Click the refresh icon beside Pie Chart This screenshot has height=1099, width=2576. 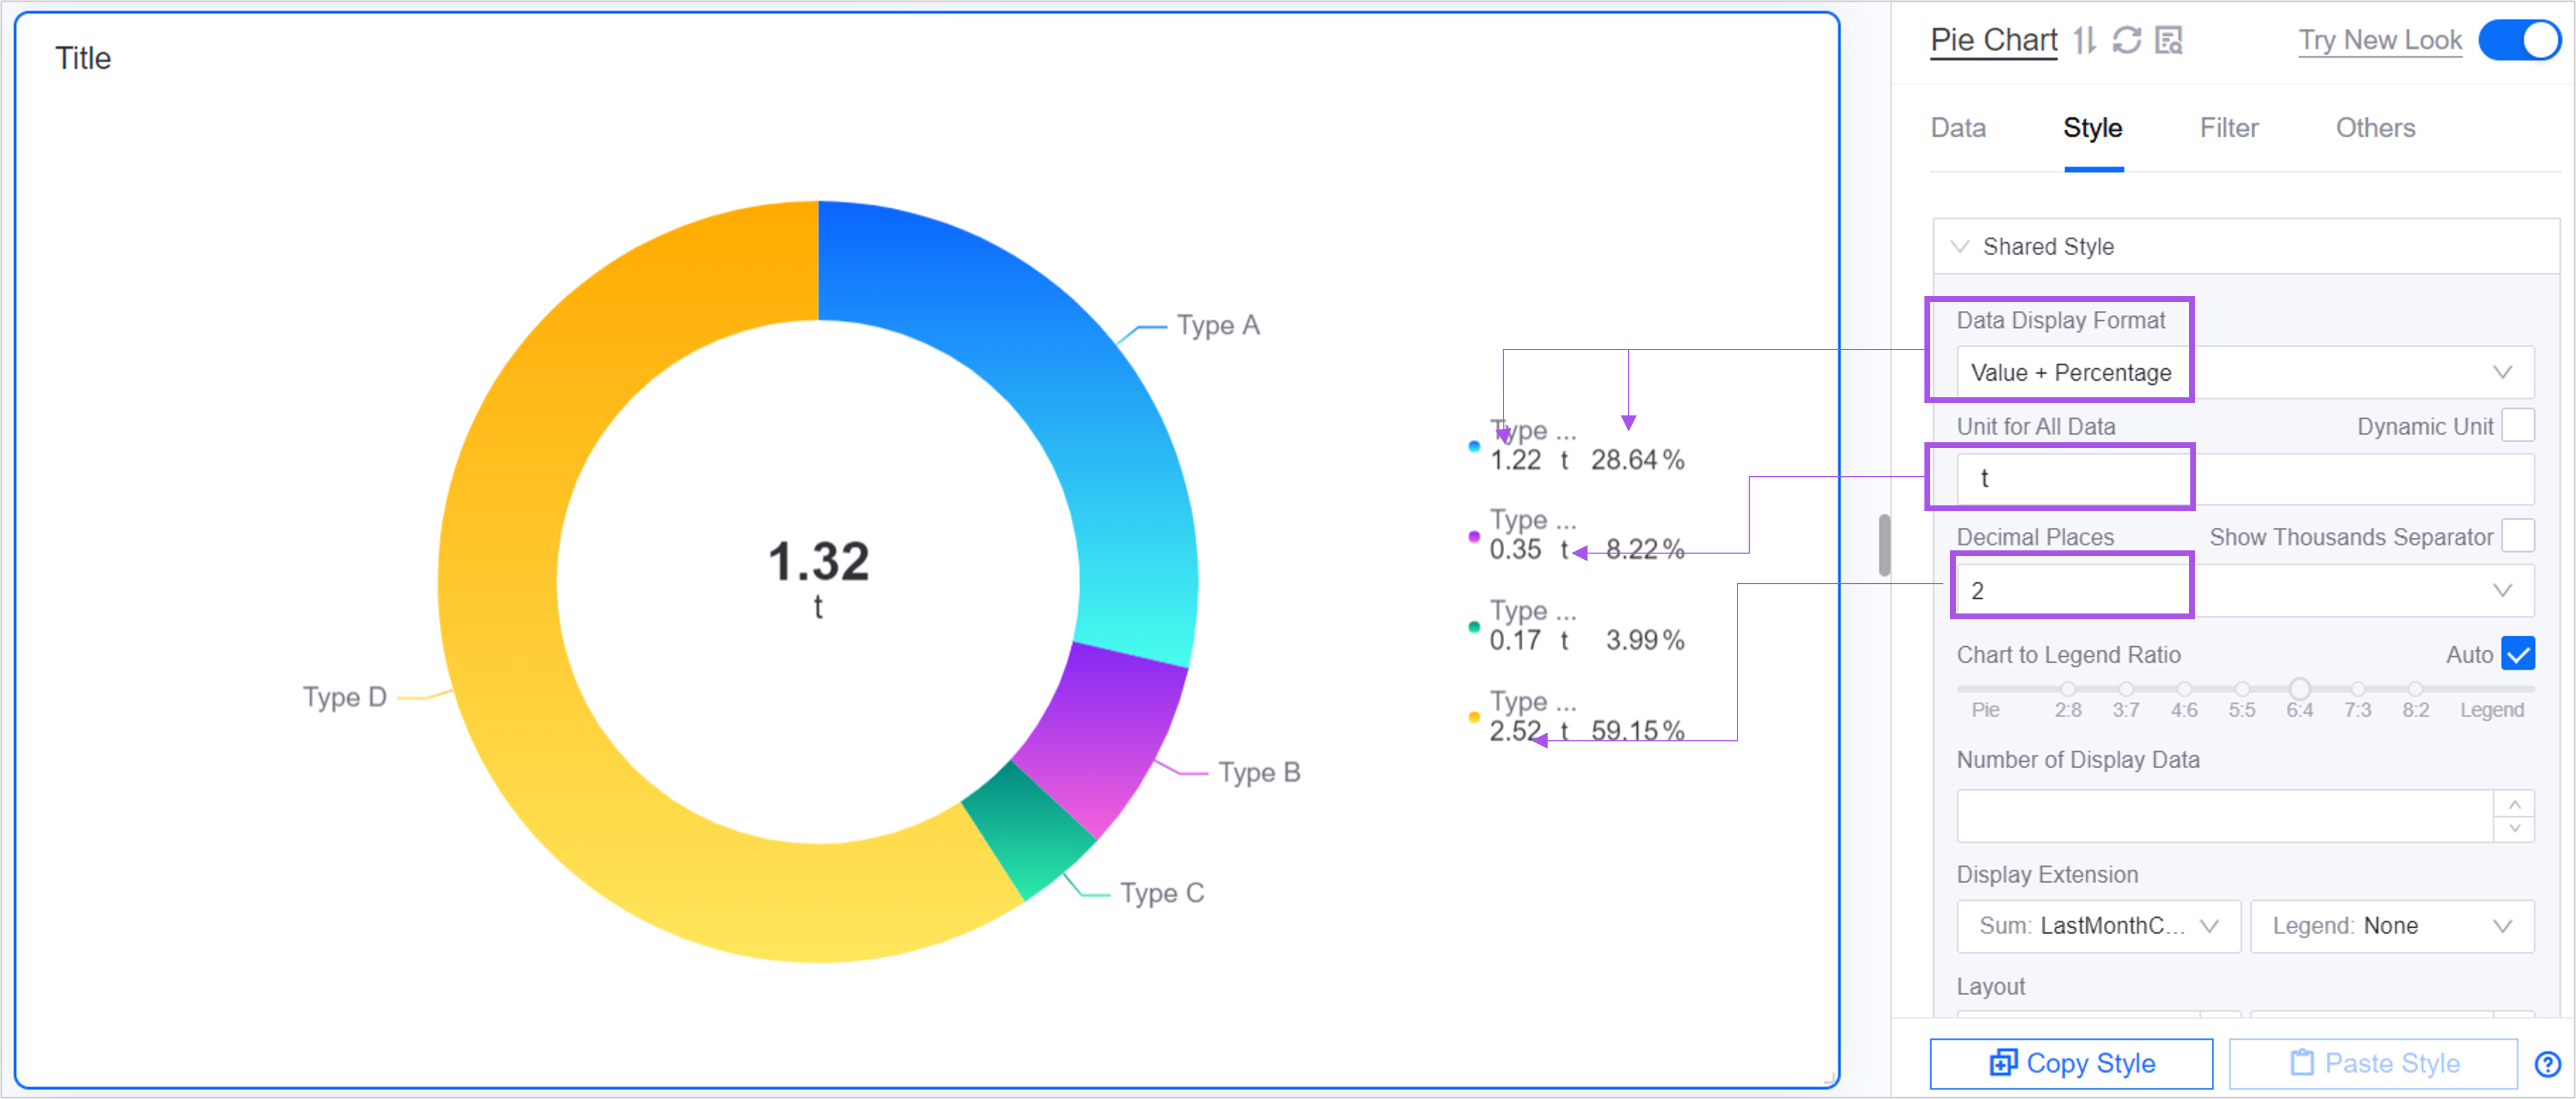(2126, 40)
